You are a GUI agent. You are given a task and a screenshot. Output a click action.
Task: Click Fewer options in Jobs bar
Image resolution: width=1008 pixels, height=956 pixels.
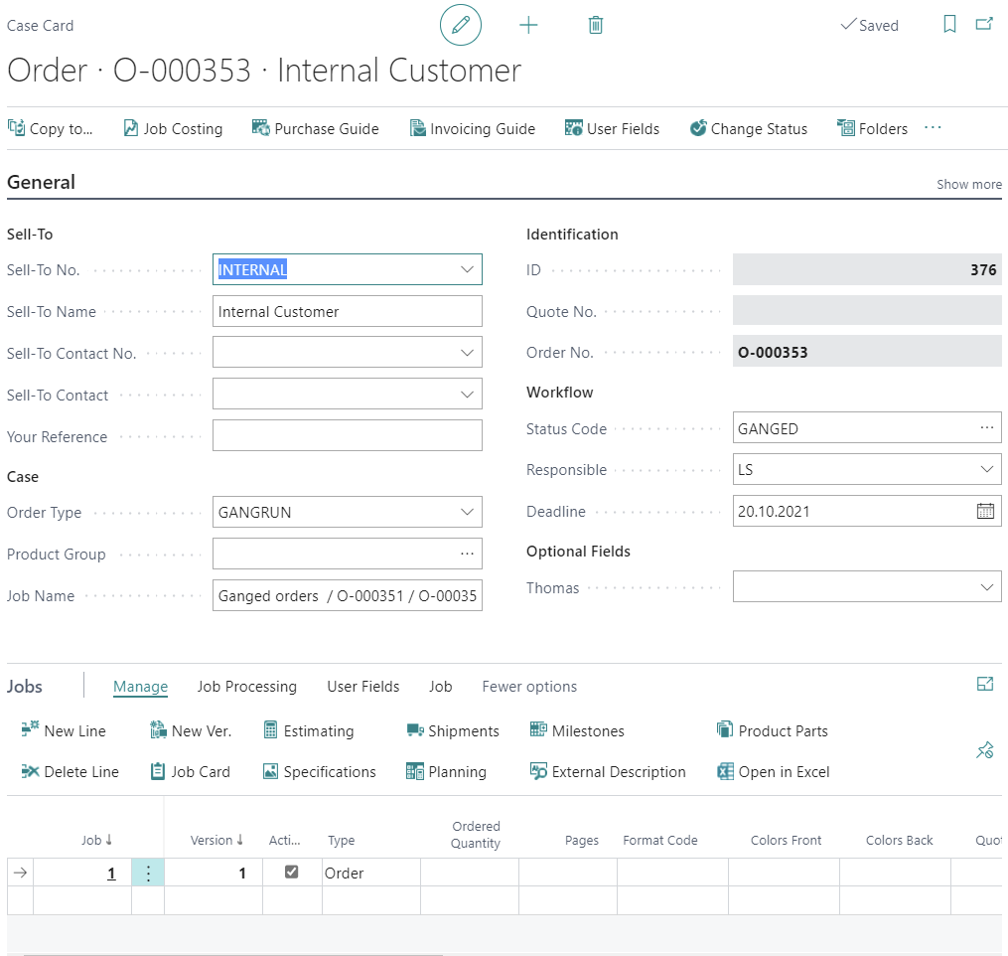[x=529, y=687]
